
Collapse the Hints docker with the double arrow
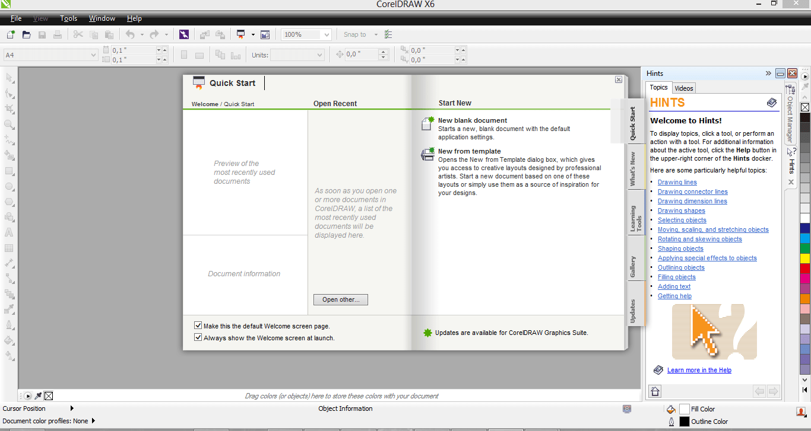click(x=768, y=74)
